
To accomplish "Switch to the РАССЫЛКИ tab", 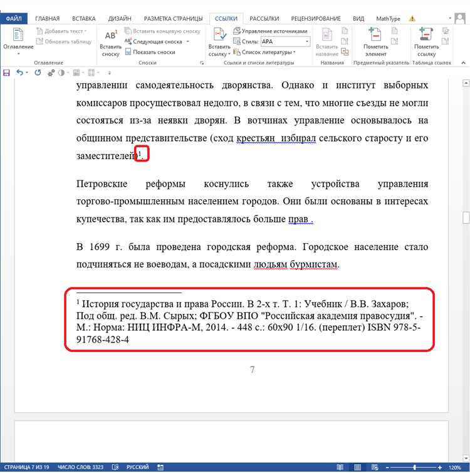I will coord(264,19).
